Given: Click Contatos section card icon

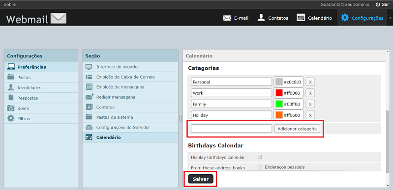Looking at the screenshot, I should [x=89, y=107].
